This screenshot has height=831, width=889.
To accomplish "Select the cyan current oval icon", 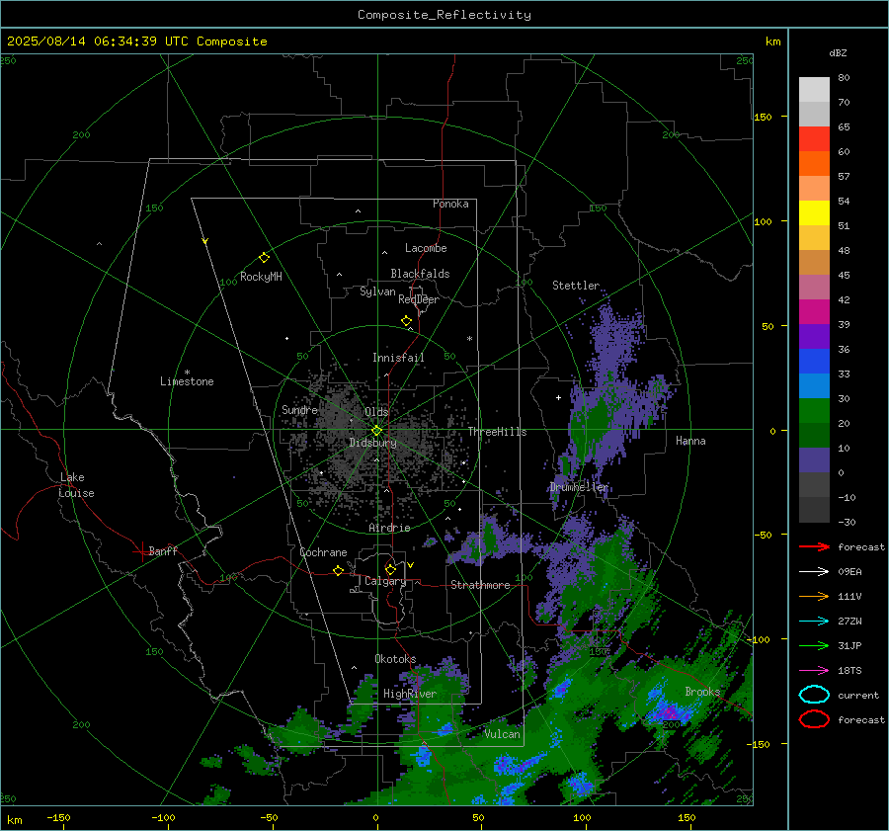I will 814,695.
